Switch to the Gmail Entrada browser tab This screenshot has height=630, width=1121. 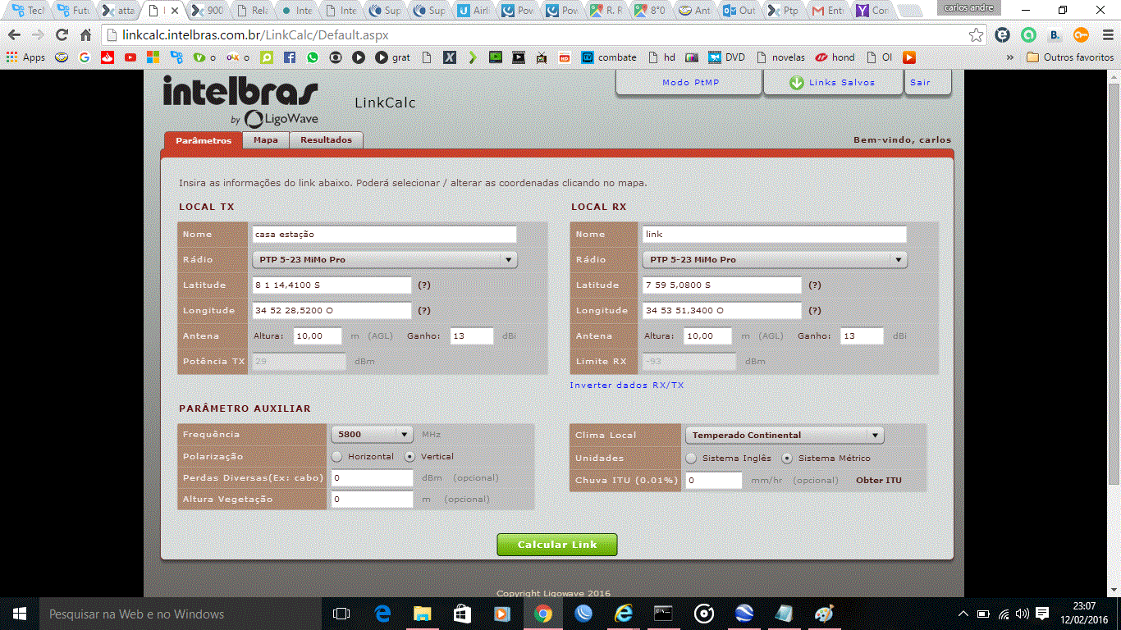pyautogui.click(x=827, y=11)
